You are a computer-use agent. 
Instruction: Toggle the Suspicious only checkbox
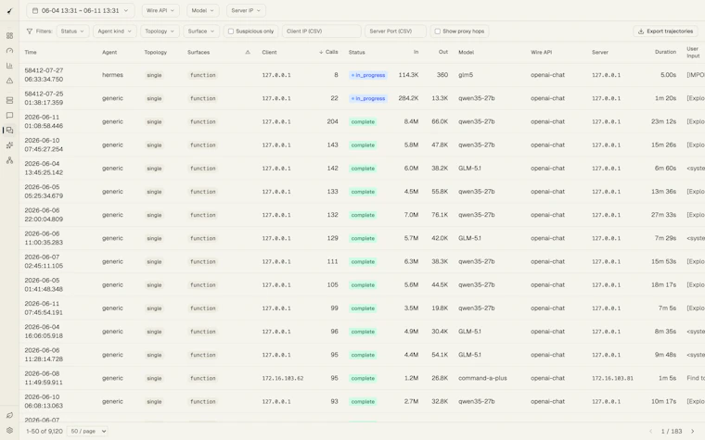click(x=231, y=31)
